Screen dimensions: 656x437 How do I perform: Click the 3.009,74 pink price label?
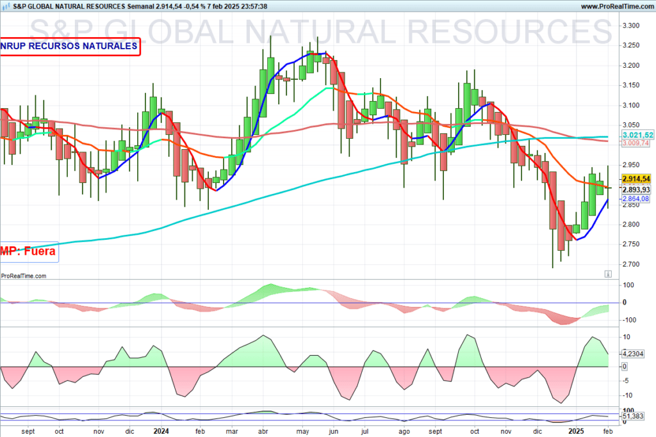point(636,143)
